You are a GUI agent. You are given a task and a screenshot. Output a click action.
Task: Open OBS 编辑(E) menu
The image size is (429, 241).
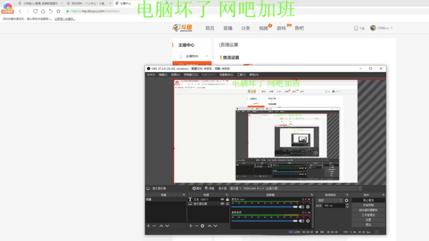[x=163, y=74]
